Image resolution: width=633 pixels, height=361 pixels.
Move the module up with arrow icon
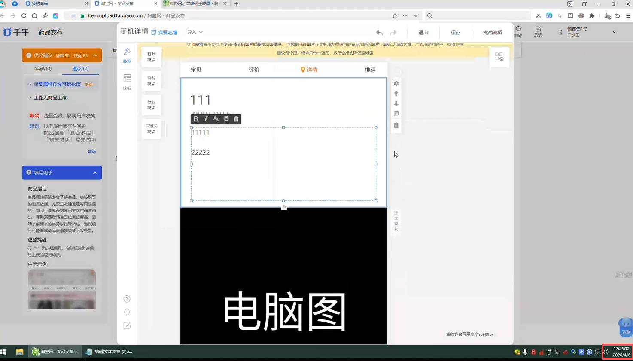pos(396,94)
